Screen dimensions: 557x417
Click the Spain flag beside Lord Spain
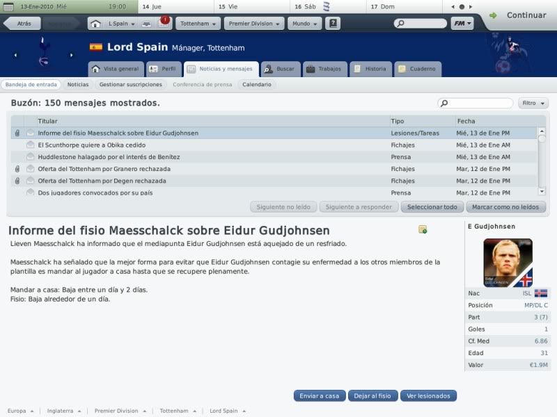(96, 47)
